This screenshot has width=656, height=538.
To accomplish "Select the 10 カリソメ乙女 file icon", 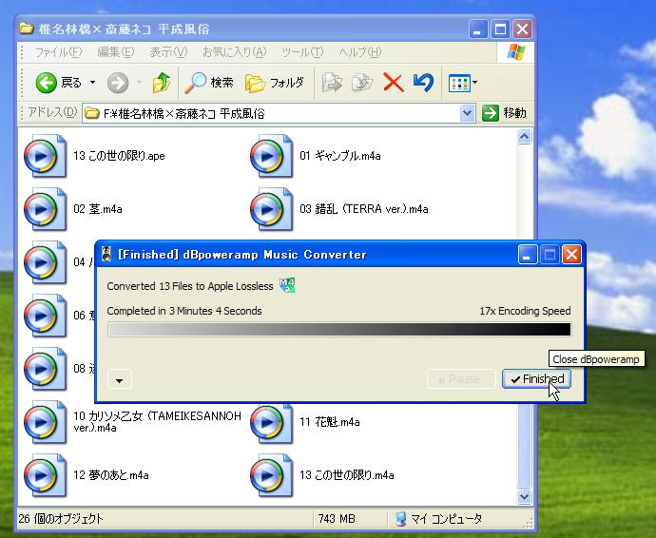I will point(45,422).
